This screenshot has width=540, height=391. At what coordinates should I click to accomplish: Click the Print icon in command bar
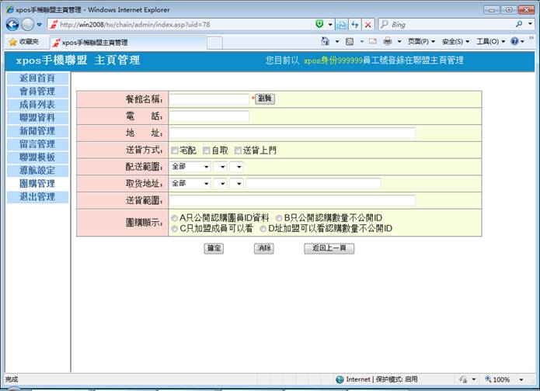[x=387, y=41]
